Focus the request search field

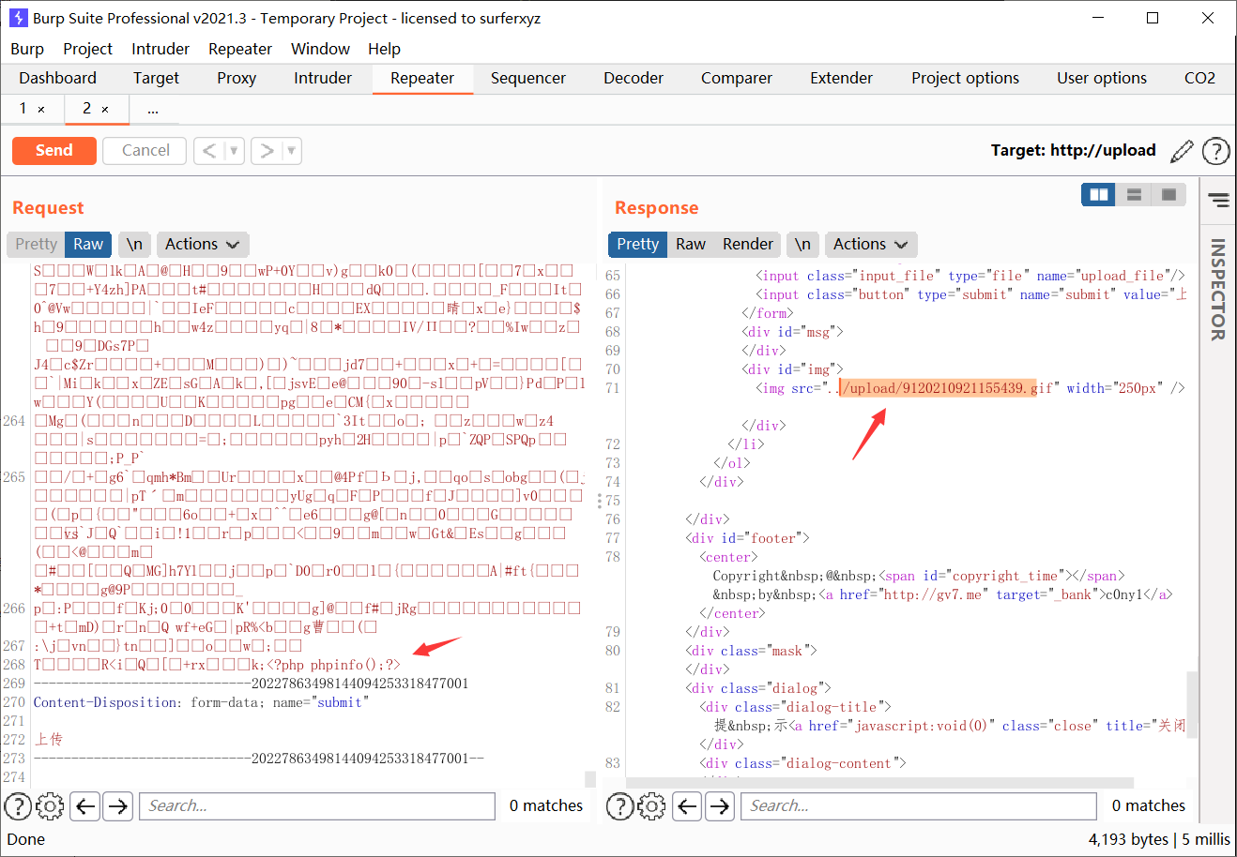coord(317,805)
